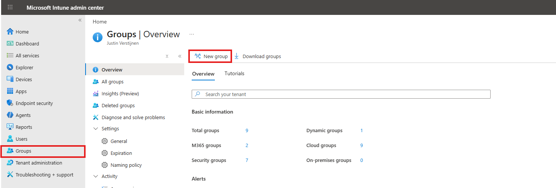Click the magnifier icon in tenant search
The width and height of the screenshot is (556, 188).
pos(198,94)
